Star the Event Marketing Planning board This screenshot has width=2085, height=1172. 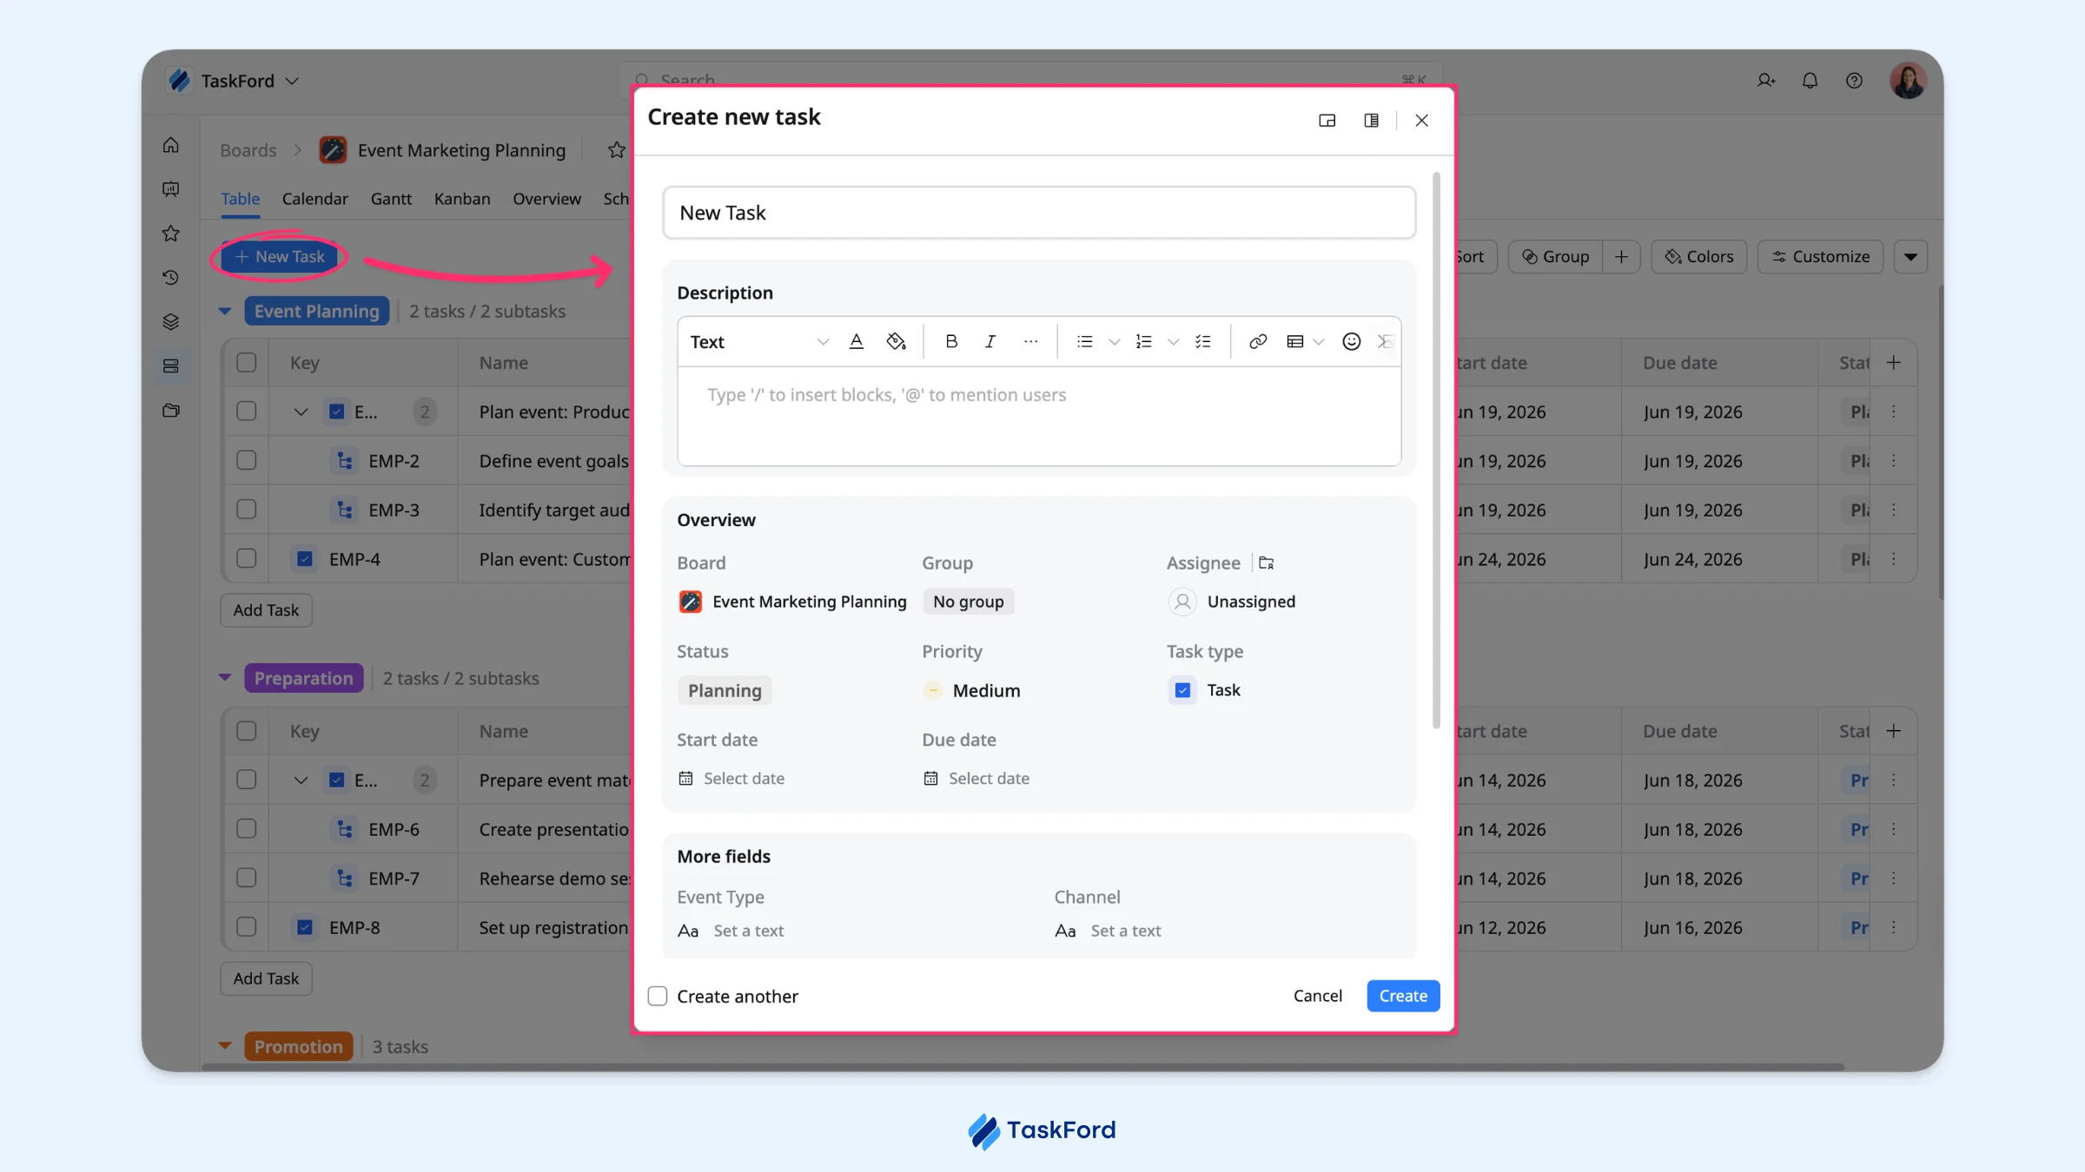[x=616, y=150]
